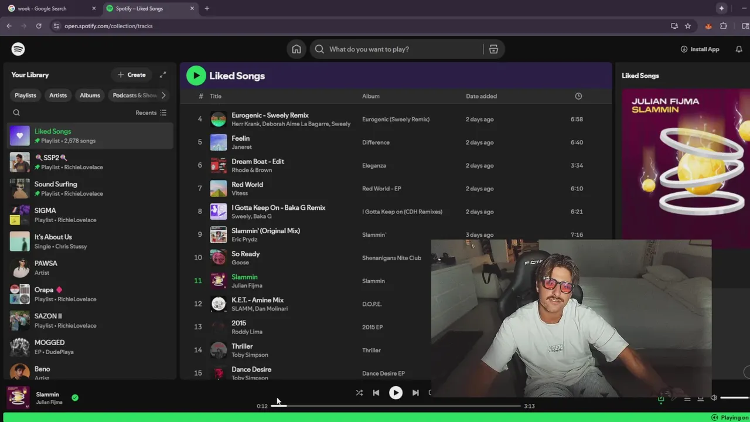Viewport: 750px width, 422px height.
Task: Click Red World album art thumbnail
Action: coord(219,188)
